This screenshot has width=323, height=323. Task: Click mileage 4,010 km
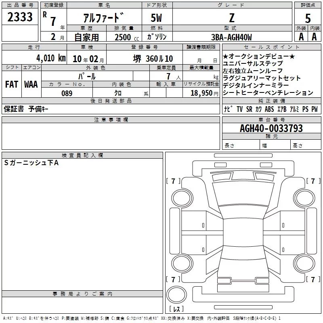[51, 58]
